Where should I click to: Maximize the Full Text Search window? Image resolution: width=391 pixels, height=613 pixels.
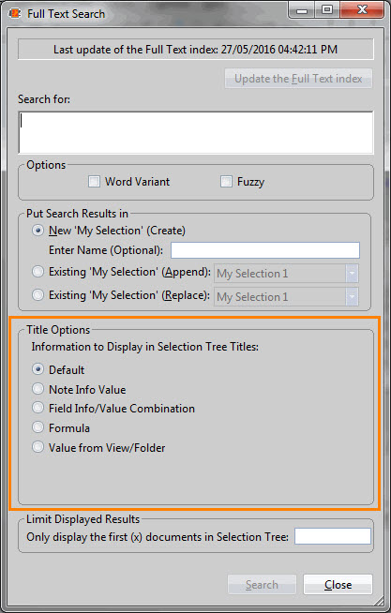click(x=327, y=9)
